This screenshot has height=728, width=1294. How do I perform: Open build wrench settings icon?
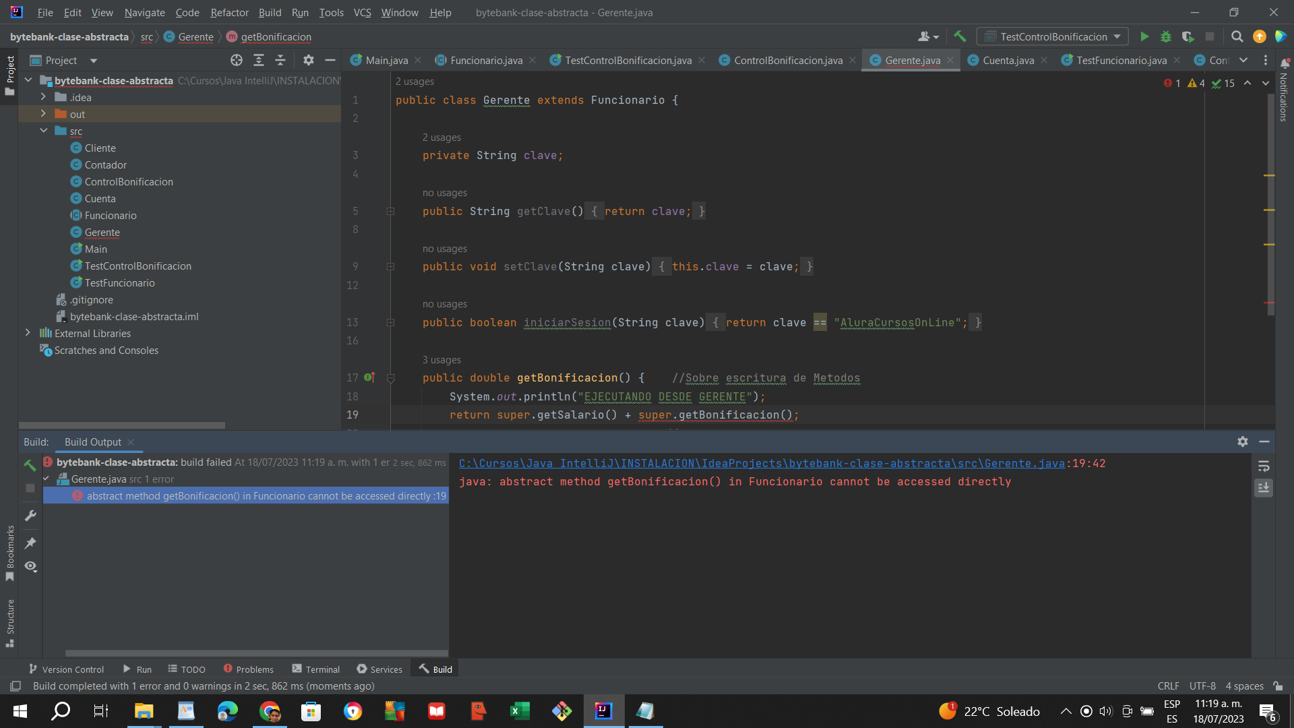point(30,516)
